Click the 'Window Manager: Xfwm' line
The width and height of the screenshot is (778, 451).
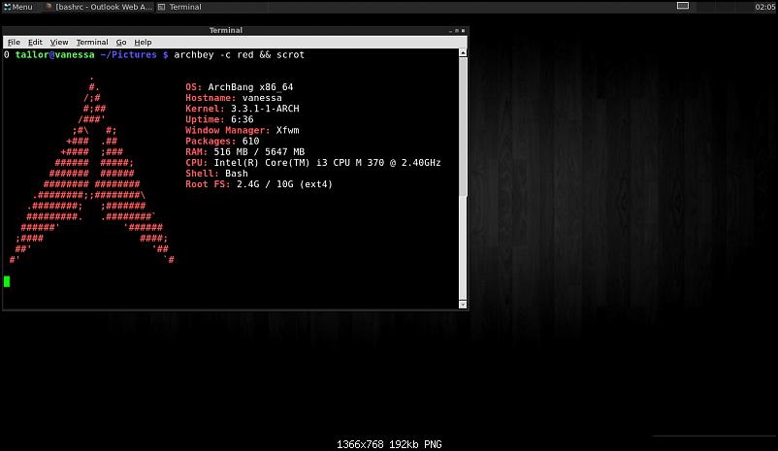243,131
